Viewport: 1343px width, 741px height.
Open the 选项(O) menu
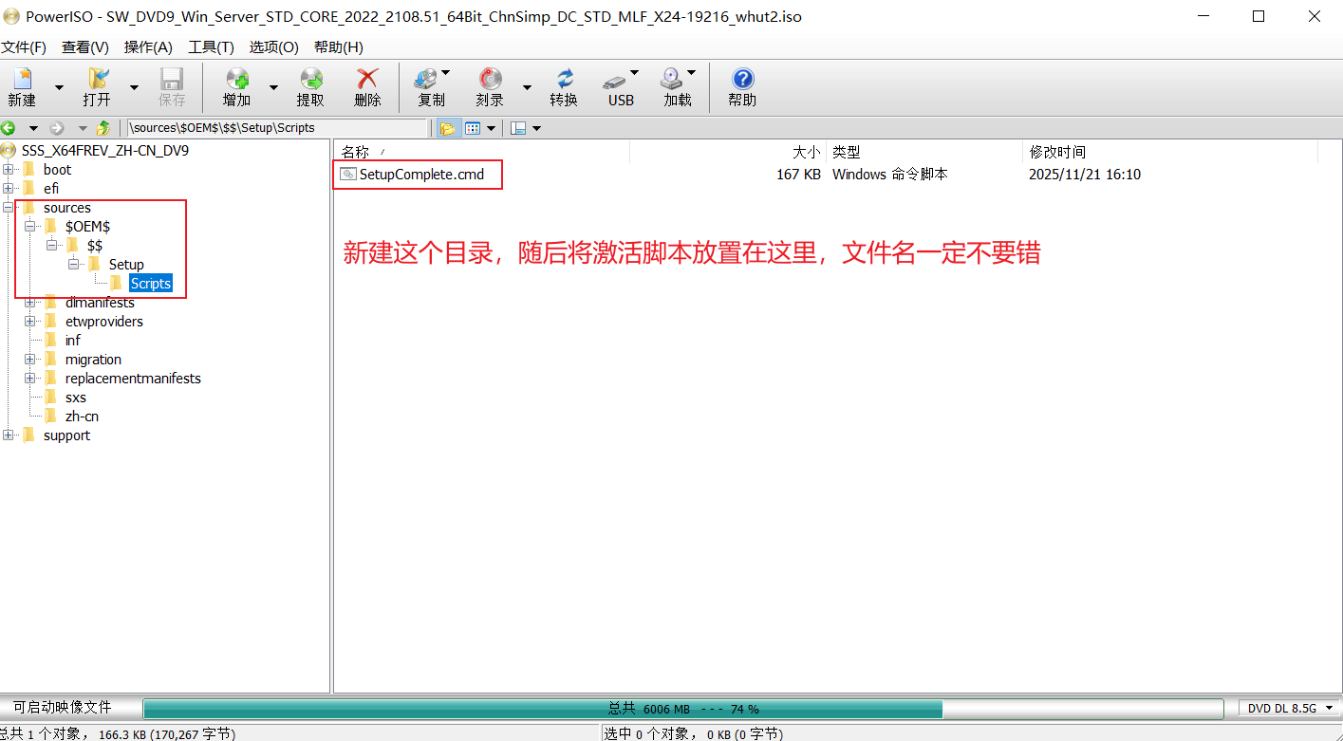(274, 47)
